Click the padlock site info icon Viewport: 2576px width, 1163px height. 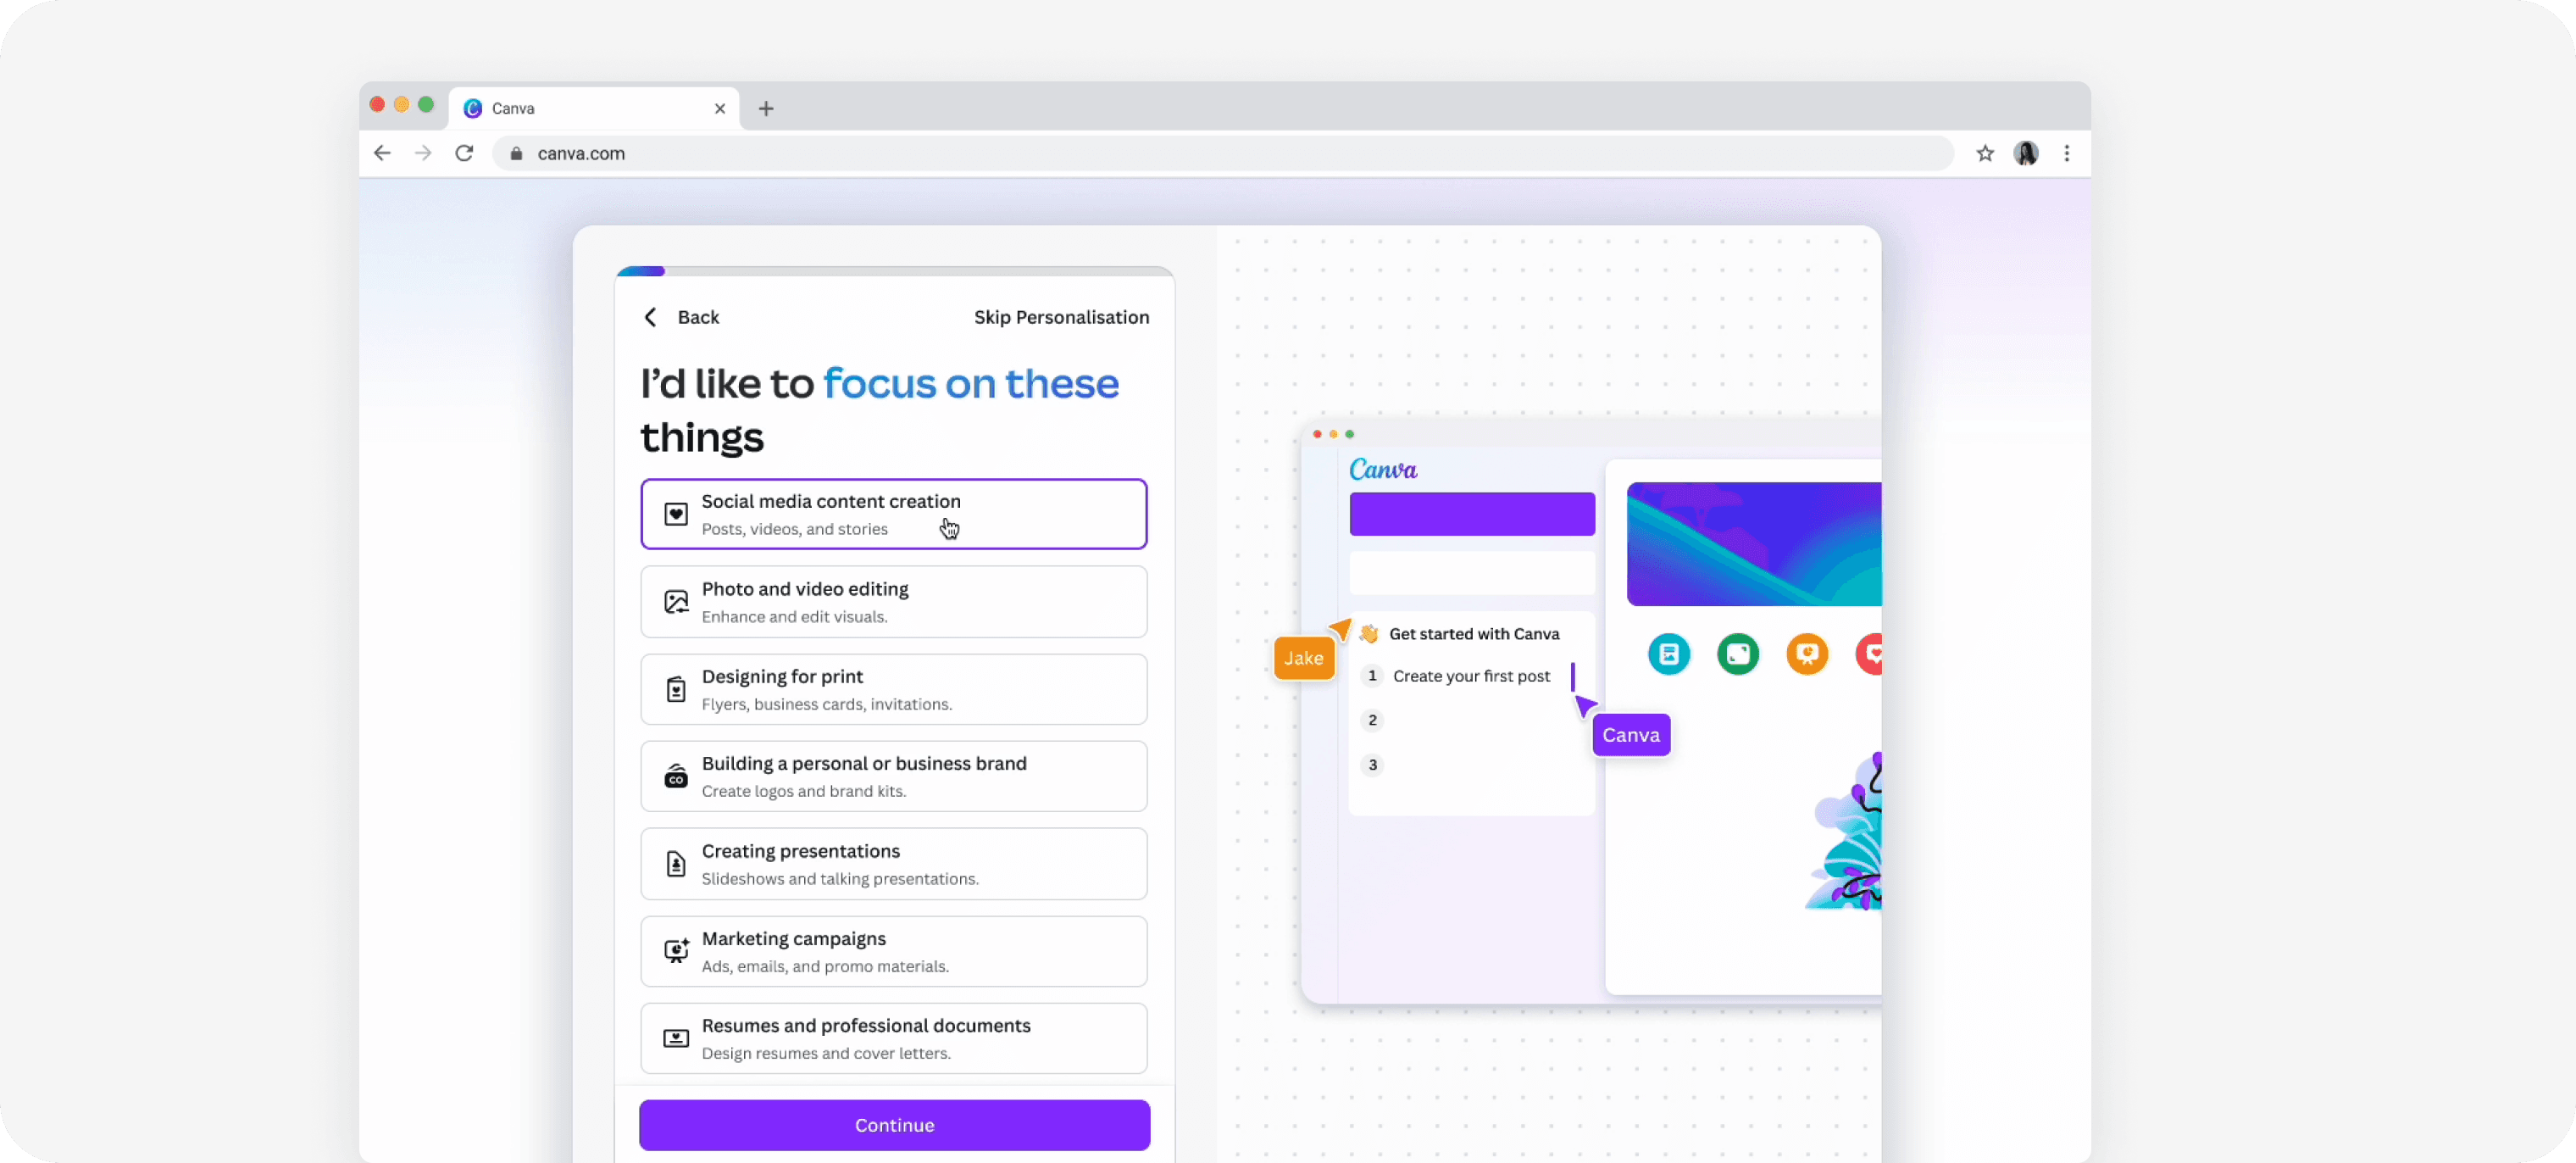pyautogui.click(x=516, y=153)
